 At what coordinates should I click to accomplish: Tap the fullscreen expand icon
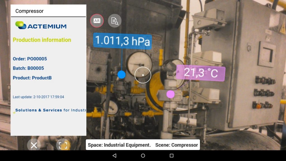point(63,145)
